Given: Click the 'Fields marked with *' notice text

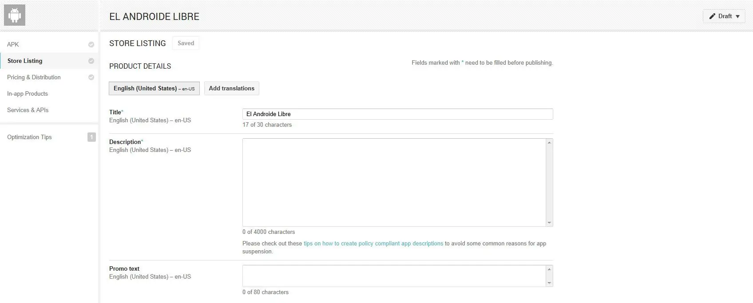Looking at the screenshot, I should click(482, 62).
